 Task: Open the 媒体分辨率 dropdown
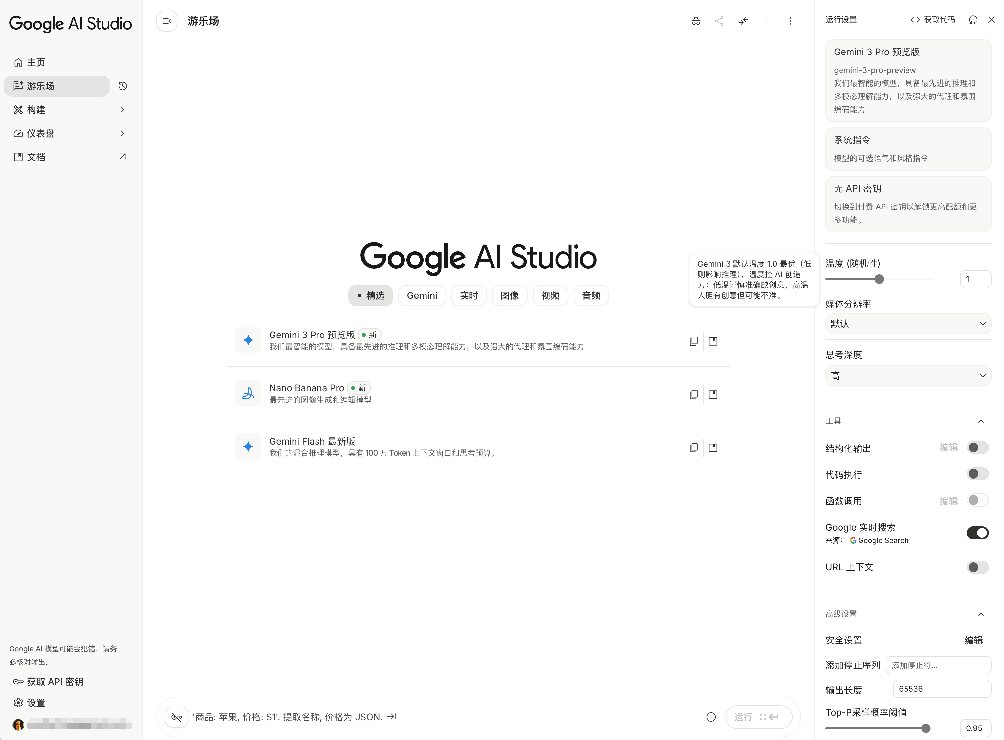coord(908,324)
